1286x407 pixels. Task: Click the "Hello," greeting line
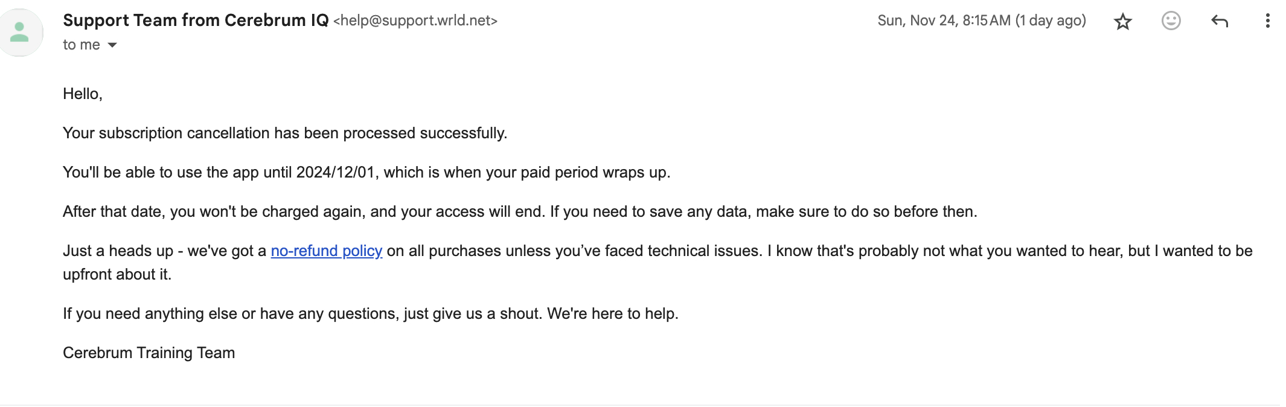point(83,94)
